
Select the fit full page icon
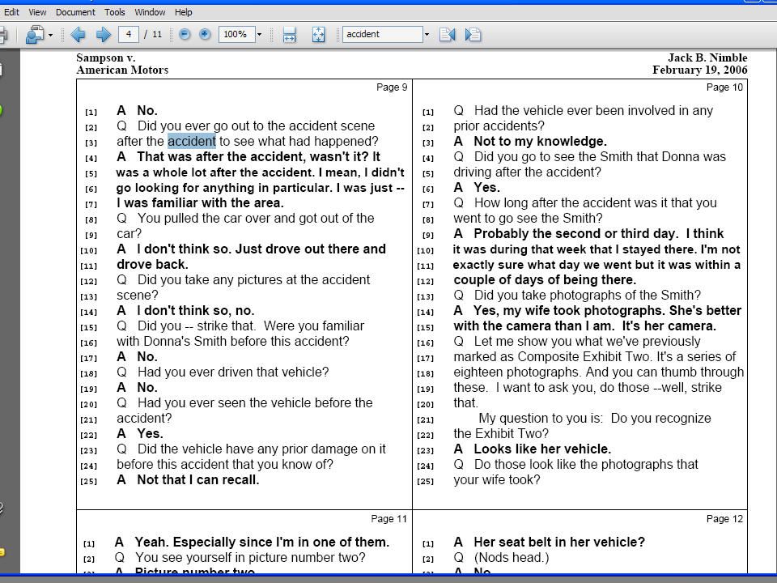318,34
